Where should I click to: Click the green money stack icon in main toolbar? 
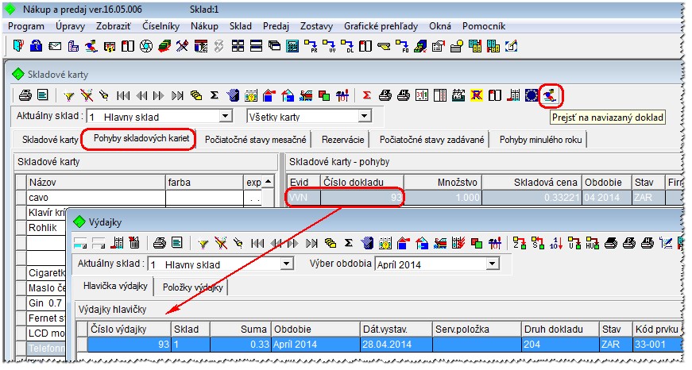coord(164,46)
